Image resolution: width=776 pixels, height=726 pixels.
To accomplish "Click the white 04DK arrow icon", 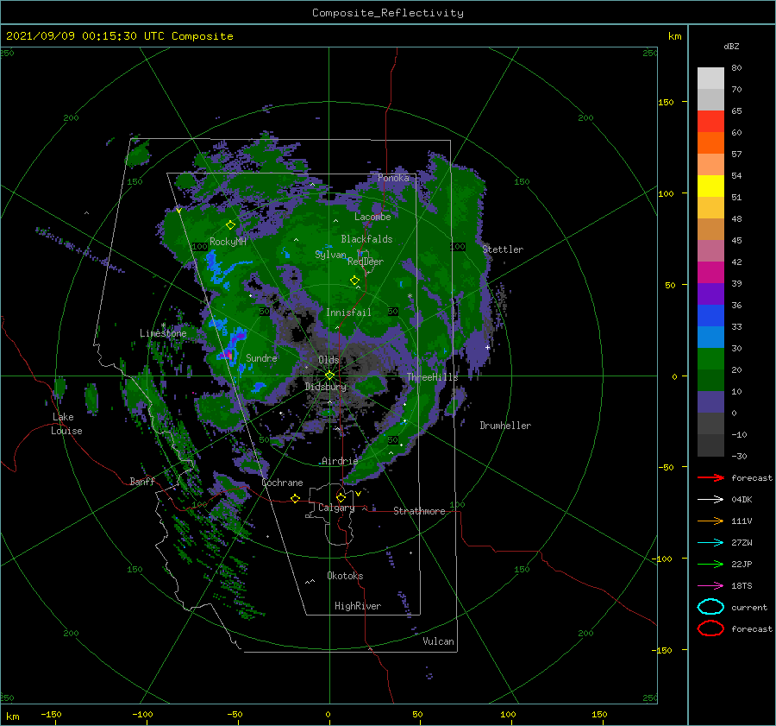I will point(710,499).
